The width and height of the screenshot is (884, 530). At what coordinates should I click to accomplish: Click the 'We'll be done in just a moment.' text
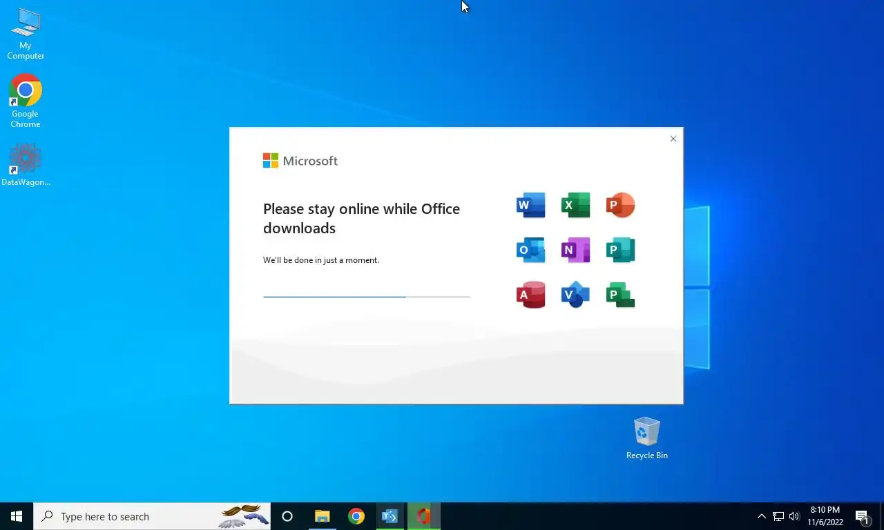pos(321,260)
